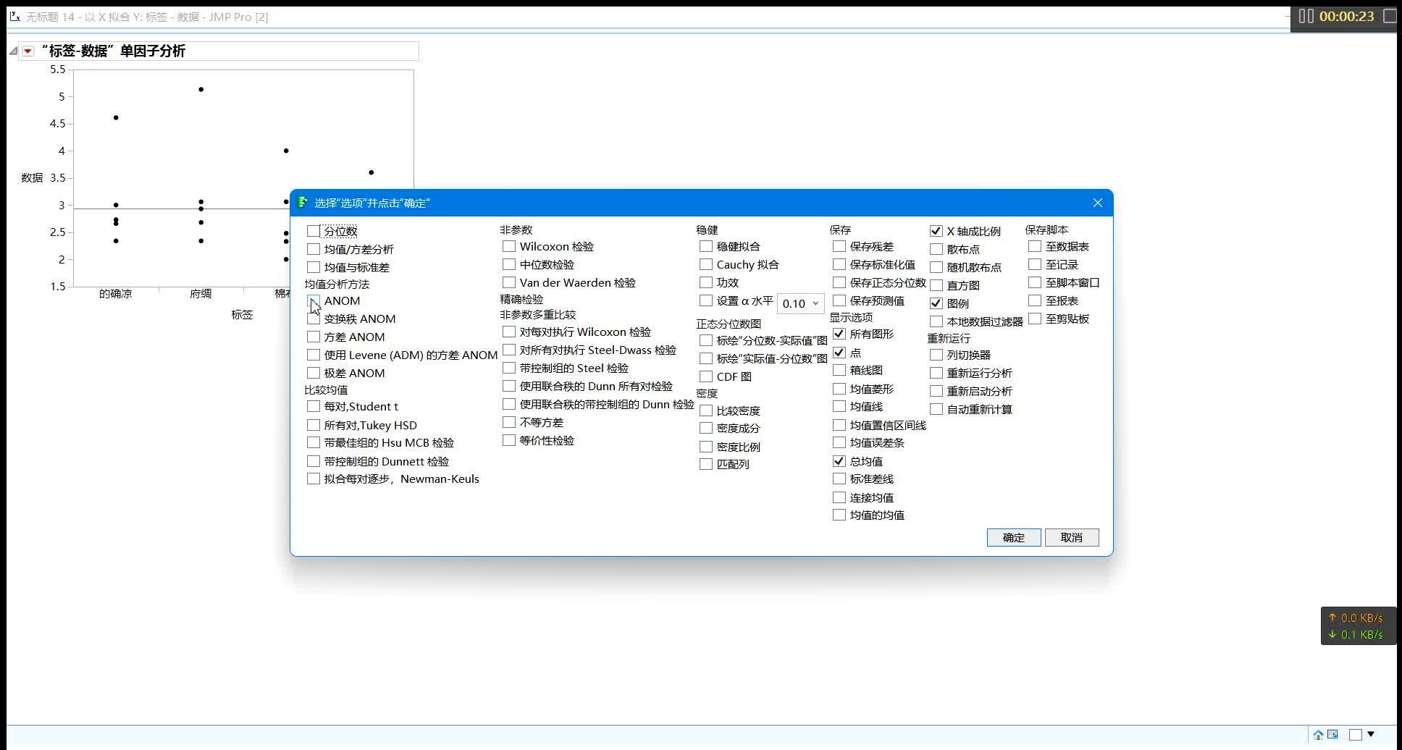The image size is (1402, 750).
Task: Open the data table icon in status bar
Action: (x=1332, y=735)
